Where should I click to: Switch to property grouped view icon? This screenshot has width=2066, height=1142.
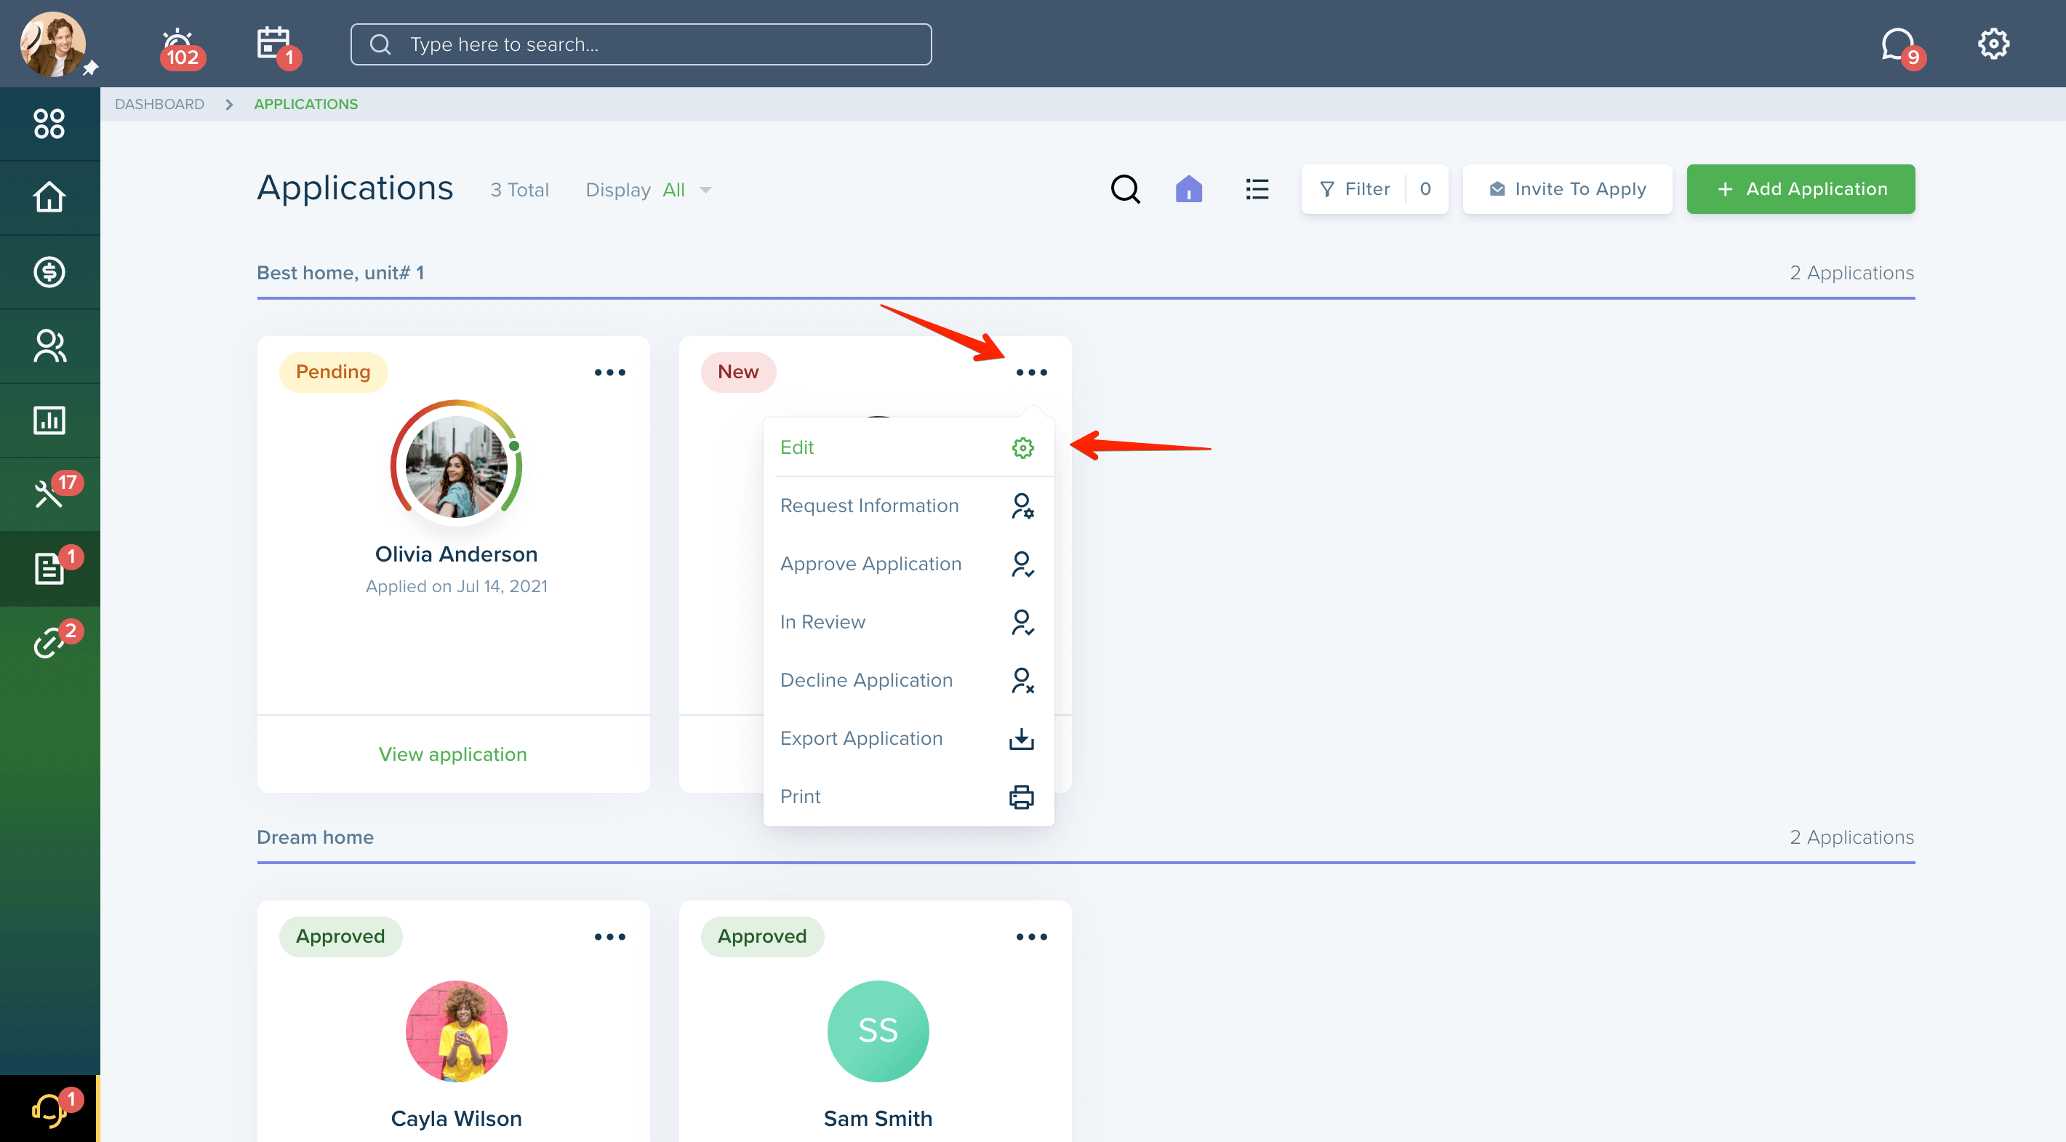tap(1188, 189)
